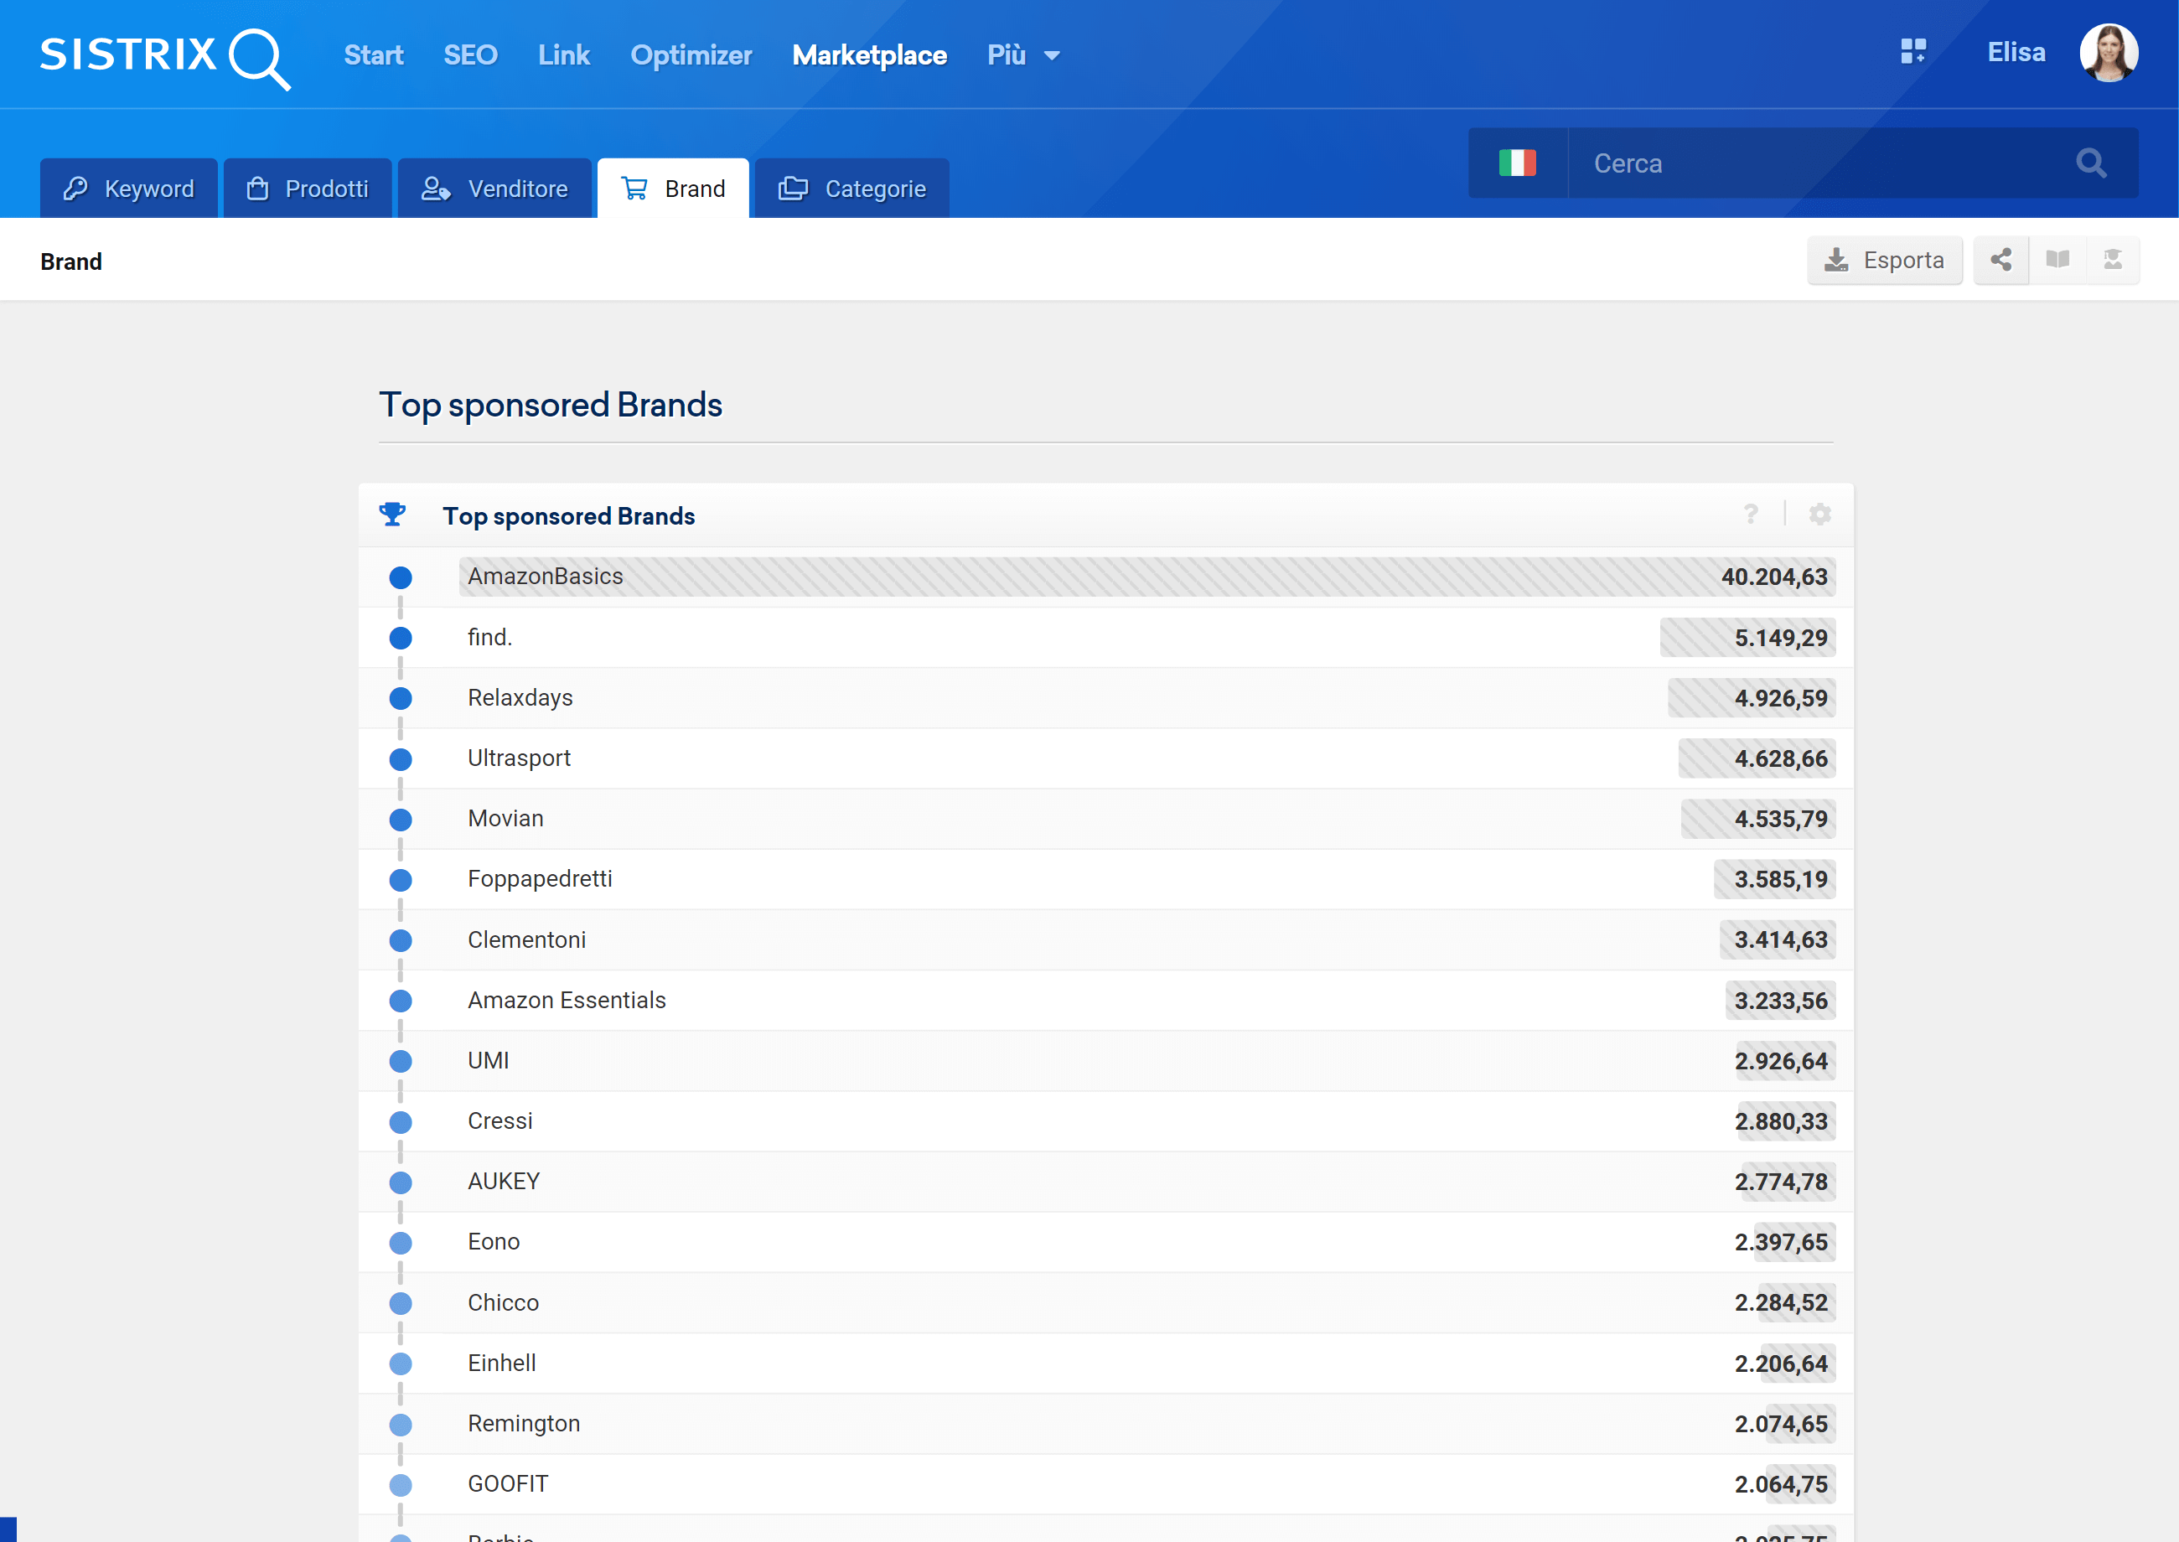Click the Relaxdays brand name
The height and width of the screenshot is (1542, 2179).
520,698
